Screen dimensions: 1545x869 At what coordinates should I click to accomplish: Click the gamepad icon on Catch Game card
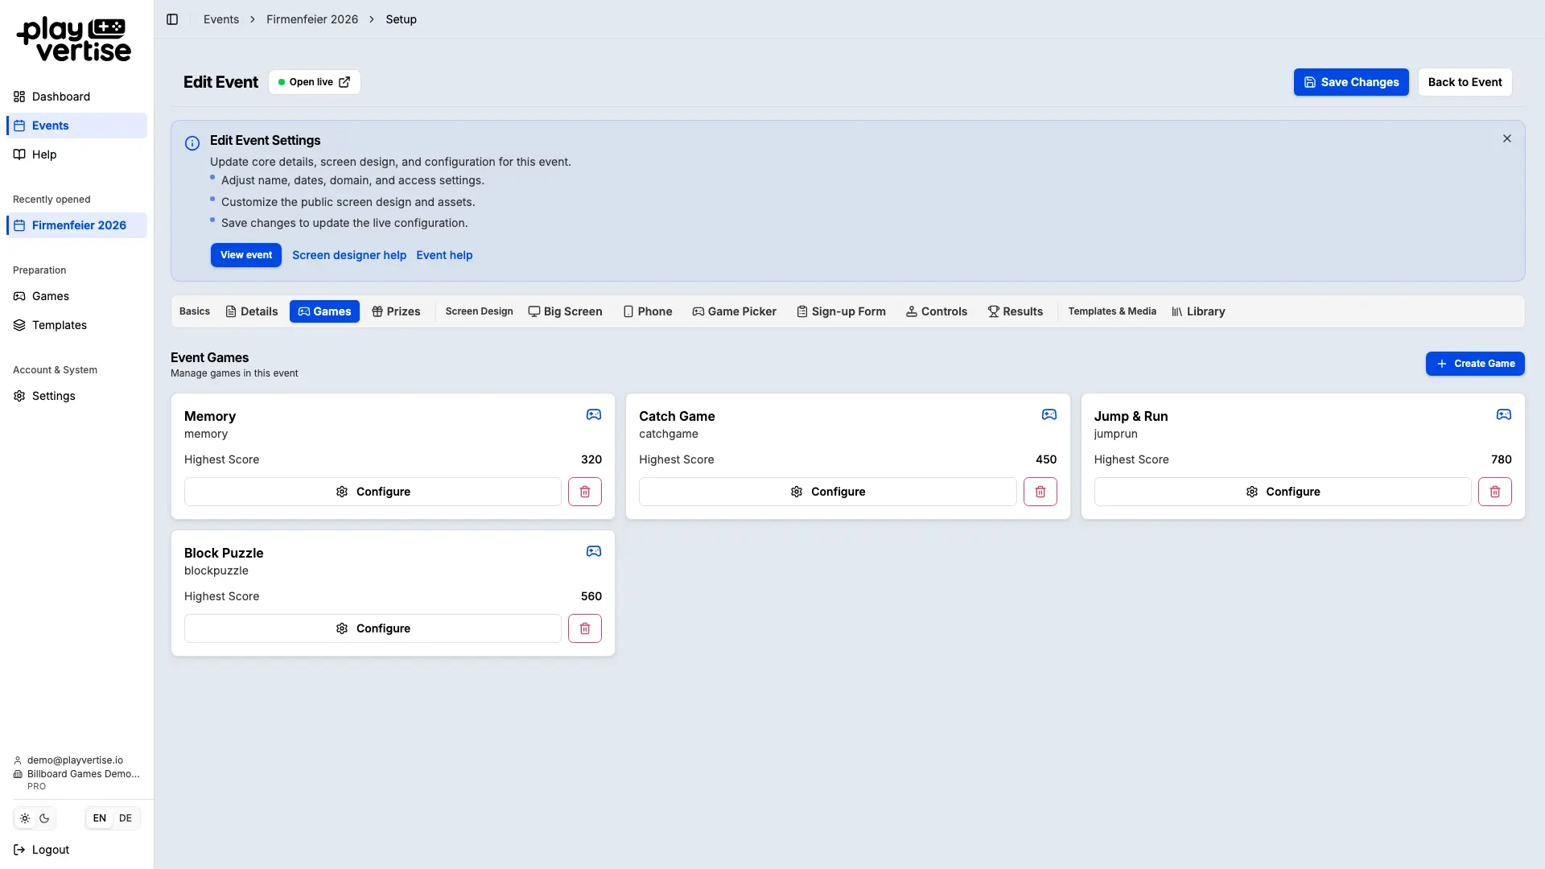[x=1049, y=414]
